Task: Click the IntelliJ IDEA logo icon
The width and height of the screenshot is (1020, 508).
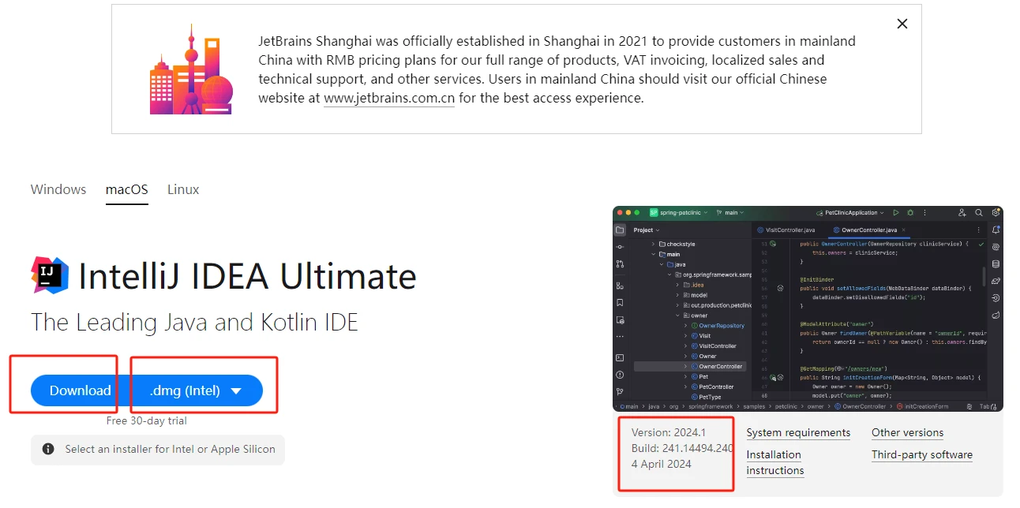Action: pyautogui.click(x=50, y=275)
